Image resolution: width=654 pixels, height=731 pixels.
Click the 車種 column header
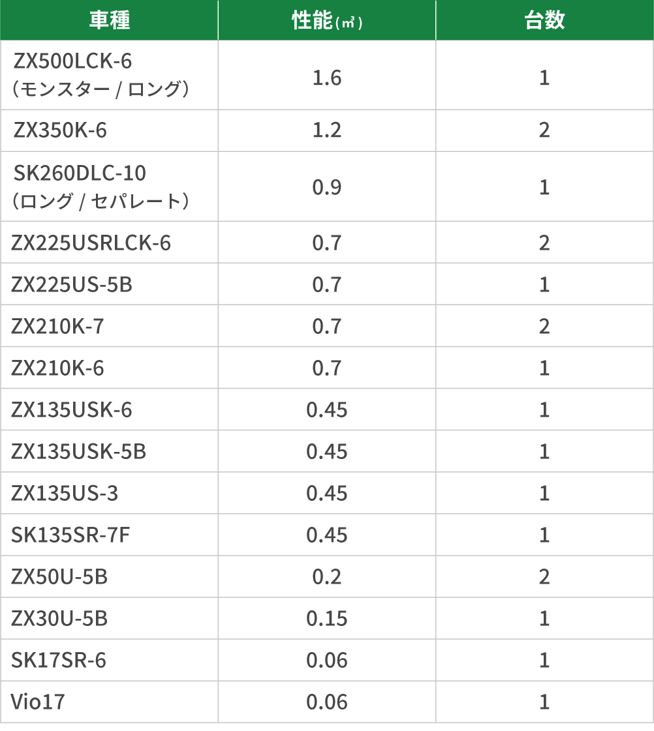pos(109,20)
